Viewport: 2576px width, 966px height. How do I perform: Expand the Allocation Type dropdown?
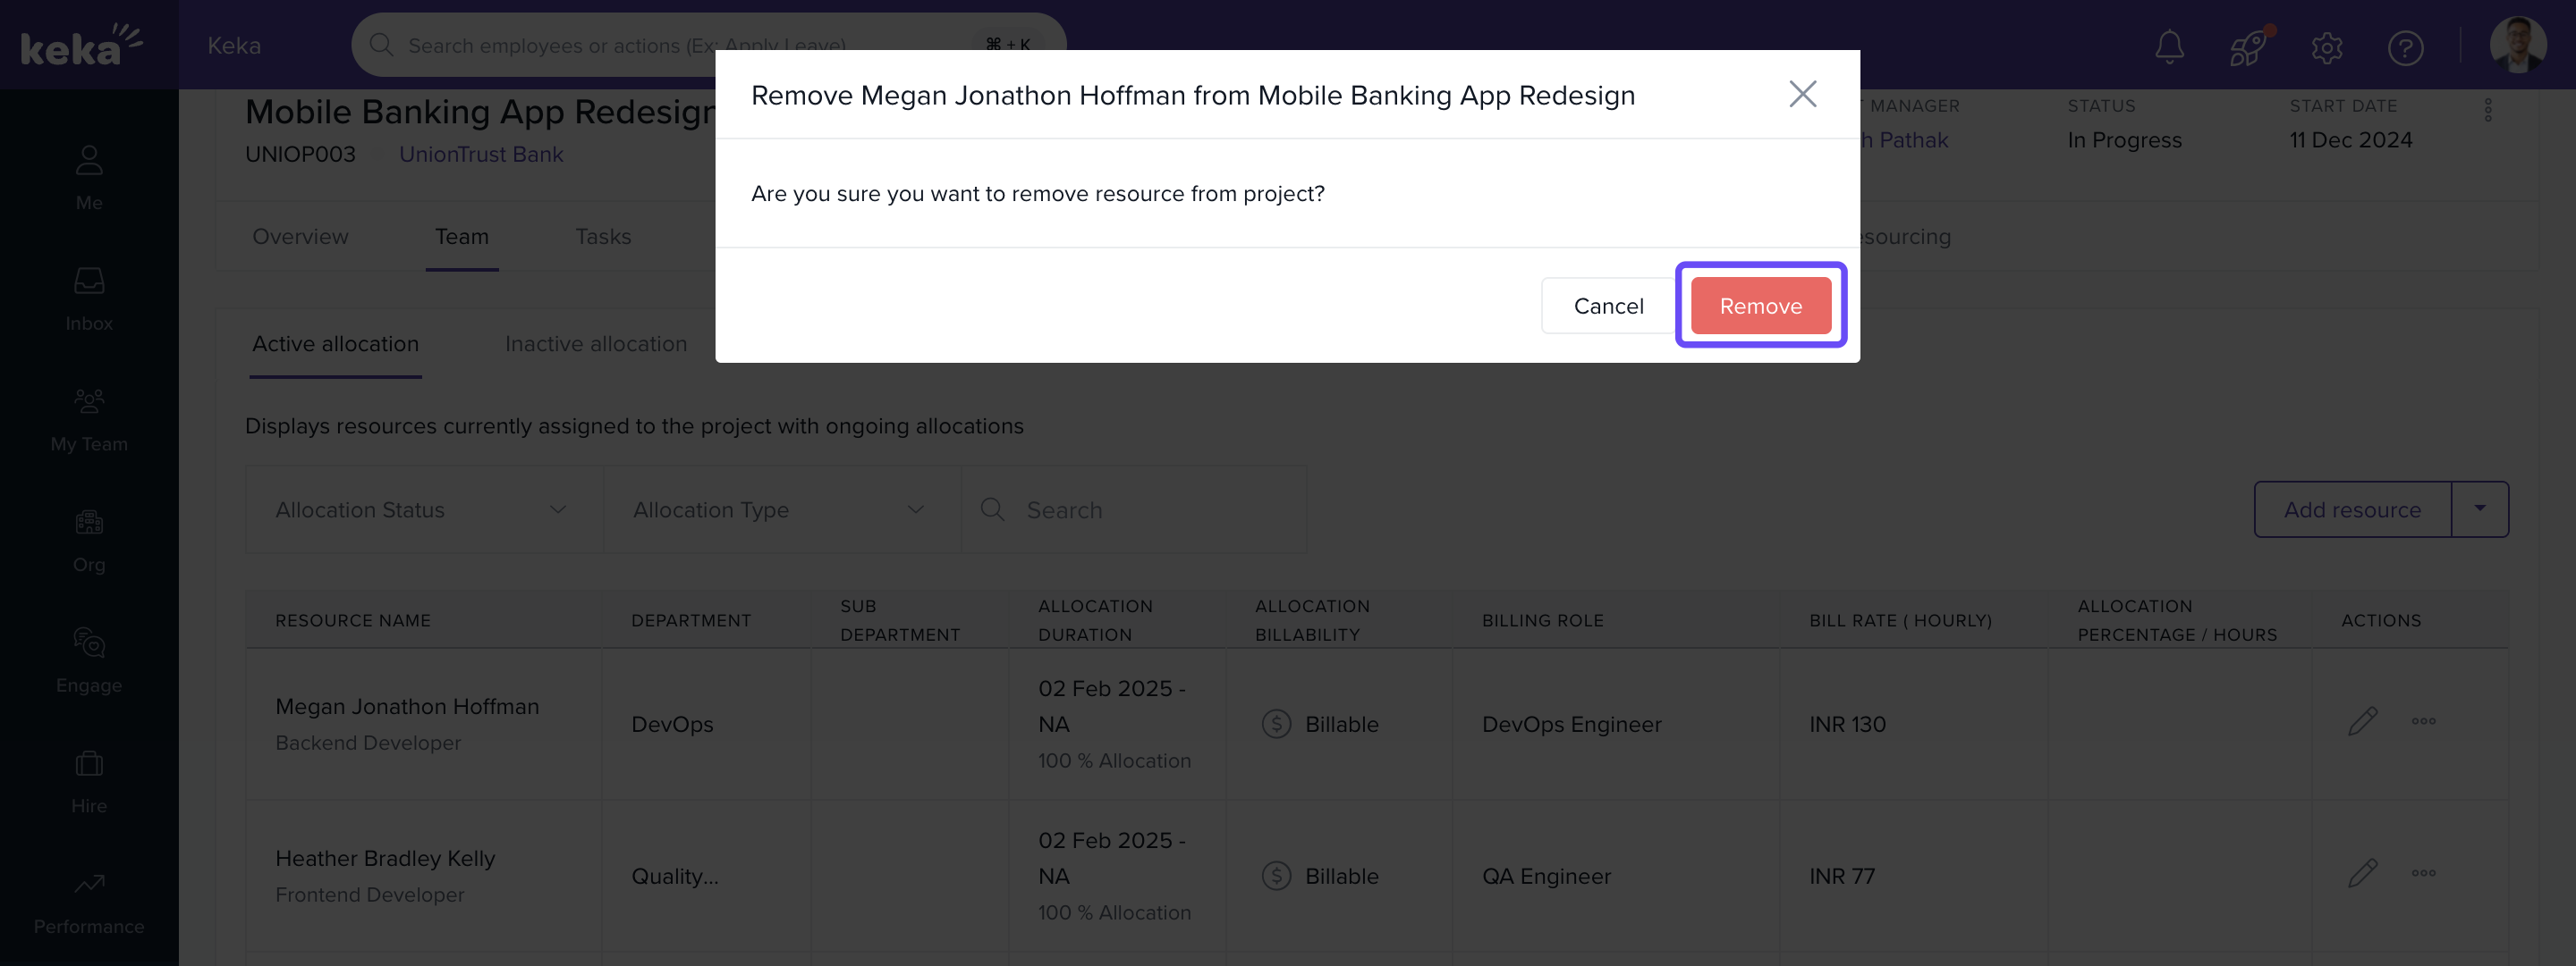780,509
